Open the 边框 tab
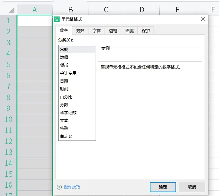This screenshot has width=219, height=196. click(x=113, y=30)
